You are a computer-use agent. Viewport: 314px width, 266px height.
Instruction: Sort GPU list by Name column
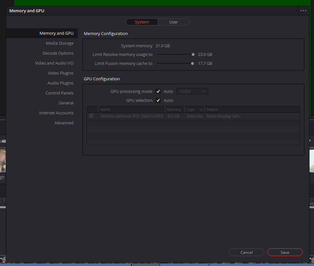(132, 110)
